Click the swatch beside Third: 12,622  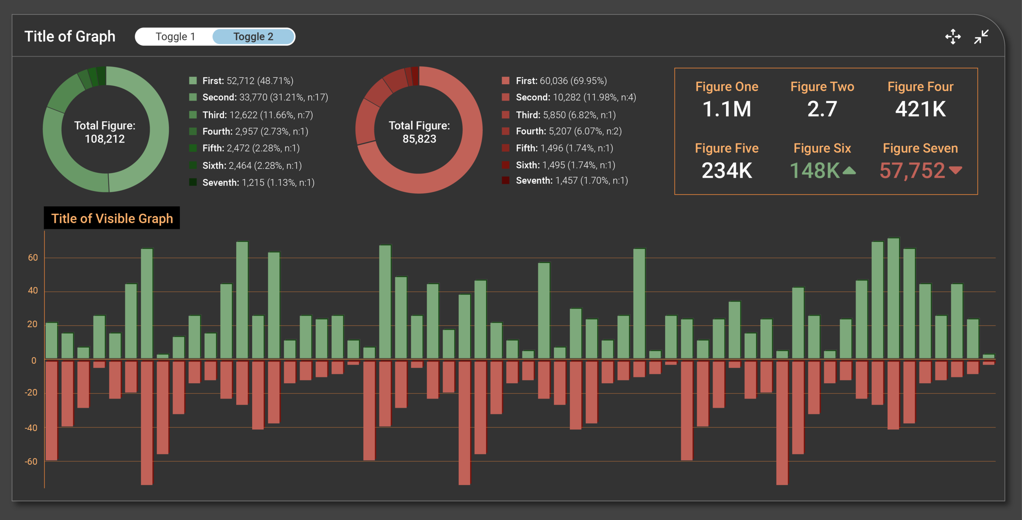[193, 115]
